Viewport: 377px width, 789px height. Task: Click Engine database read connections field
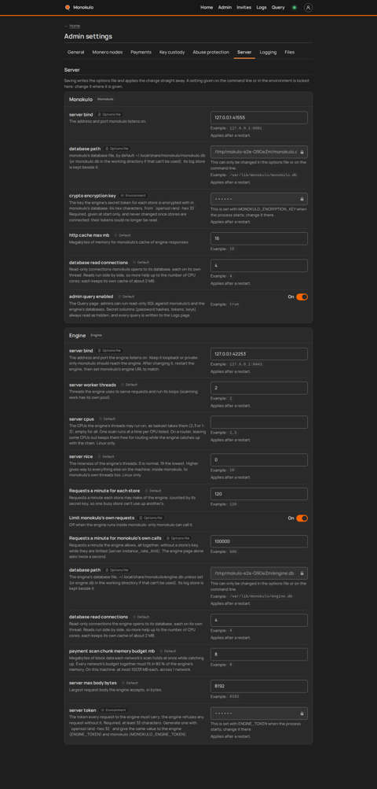click(259, 621)
